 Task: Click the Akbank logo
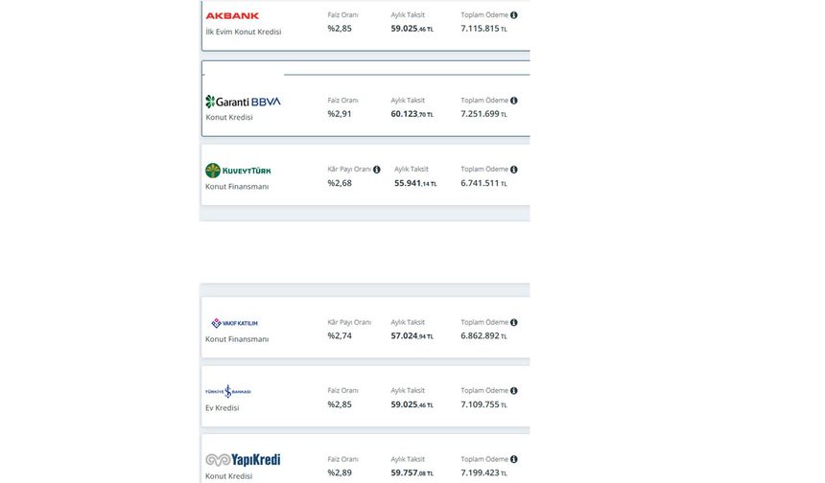click(x=232, y=15)
